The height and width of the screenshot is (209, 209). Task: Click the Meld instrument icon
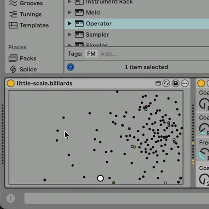click(79, 13)
